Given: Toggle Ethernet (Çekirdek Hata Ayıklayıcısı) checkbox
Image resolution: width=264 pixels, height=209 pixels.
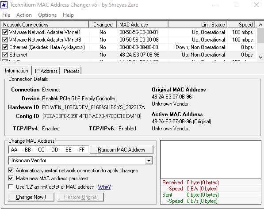Looking at the screenshot, I should (x=5, y=47).
